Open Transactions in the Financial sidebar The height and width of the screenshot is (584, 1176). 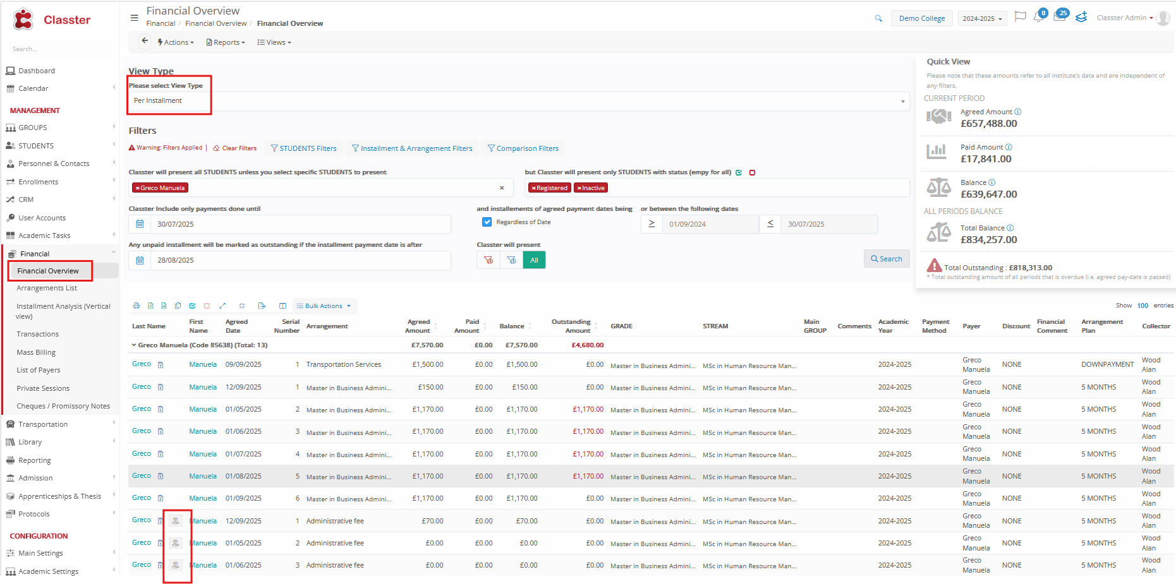tap(38, 334)
